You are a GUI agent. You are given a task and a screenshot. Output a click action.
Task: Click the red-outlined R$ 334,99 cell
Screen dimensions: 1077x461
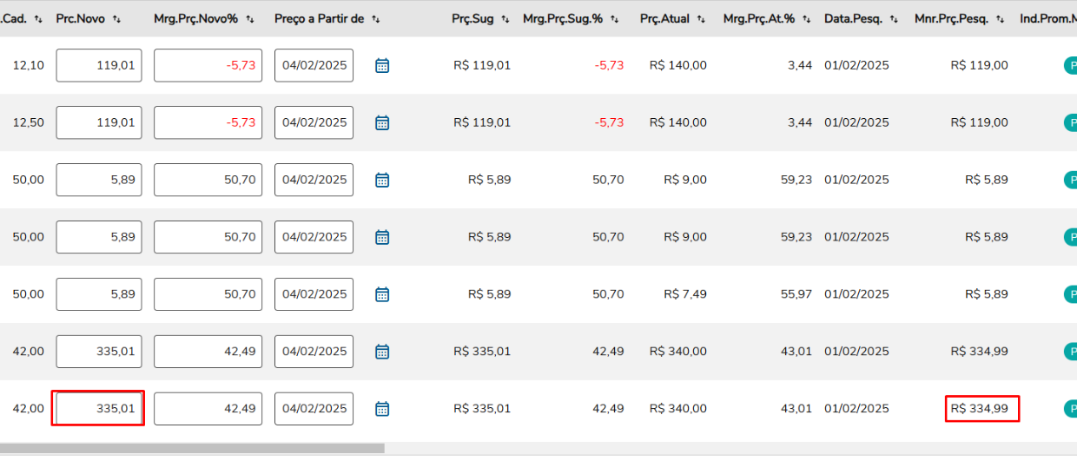click(x=981, y=408)
